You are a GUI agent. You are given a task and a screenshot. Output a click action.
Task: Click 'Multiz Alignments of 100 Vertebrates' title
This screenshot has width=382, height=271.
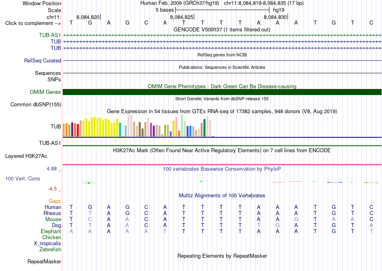(222, 195)
